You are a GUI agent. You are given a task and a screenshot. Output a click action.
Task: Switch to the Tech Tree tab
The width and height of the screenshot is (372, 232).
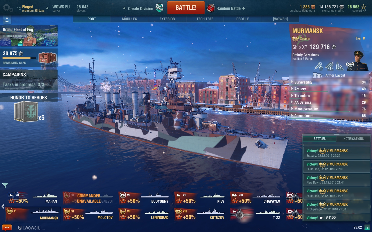(x=205, y=19)
